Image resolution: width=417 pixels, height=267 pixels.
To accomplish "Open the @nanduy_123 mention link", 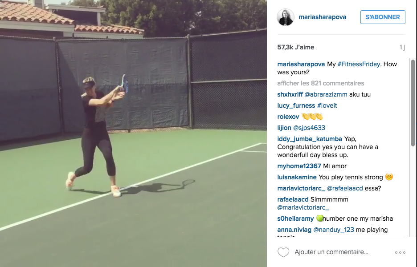I will tap(334, 230).
